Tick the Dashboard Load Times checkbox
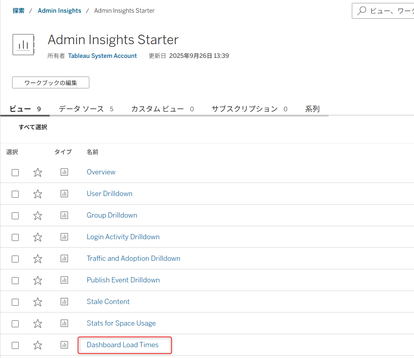414x358 pixels. (15, 345)
